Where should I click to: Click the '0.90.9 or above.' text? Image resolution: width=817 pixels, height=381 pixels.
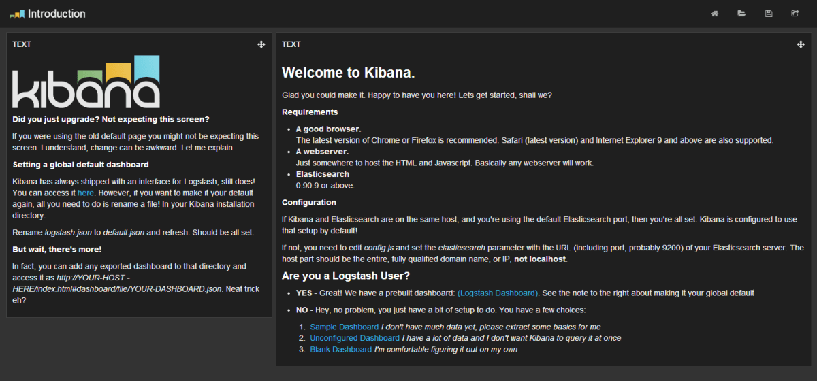click(x=325, y=185)
